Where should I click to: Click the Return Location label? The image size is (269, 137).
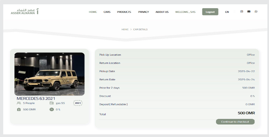click(x=110, y=63)
